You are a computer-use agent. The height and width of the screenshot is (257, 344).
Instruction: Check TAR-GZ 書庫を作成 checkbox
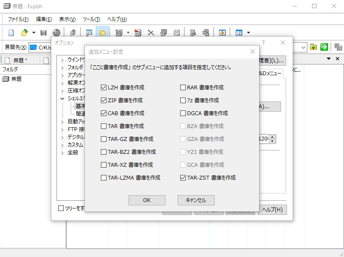point(103,139)
